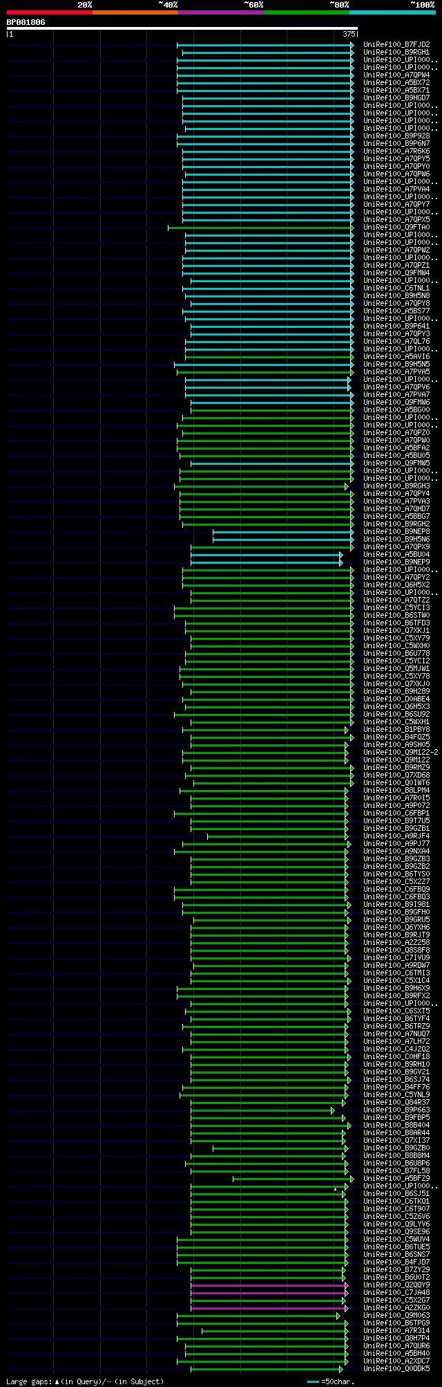Click the UniRef100_D0ABE4 label
The width and height of the screenshot is (442, 1387).
[x=396, y=699]
